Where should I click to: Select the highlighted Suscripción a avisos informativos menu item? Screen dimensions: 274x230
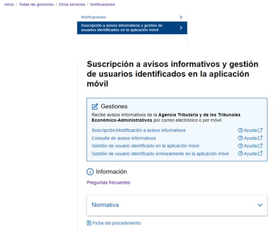point(132,28)
